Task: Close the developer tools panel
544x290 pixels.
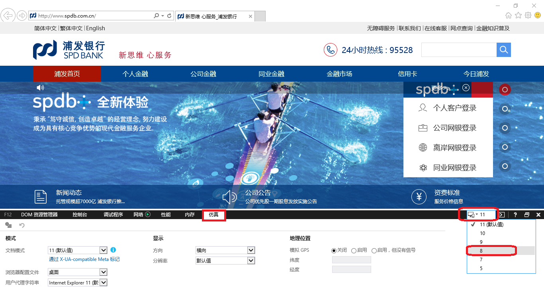Action: tap(538, 215)
